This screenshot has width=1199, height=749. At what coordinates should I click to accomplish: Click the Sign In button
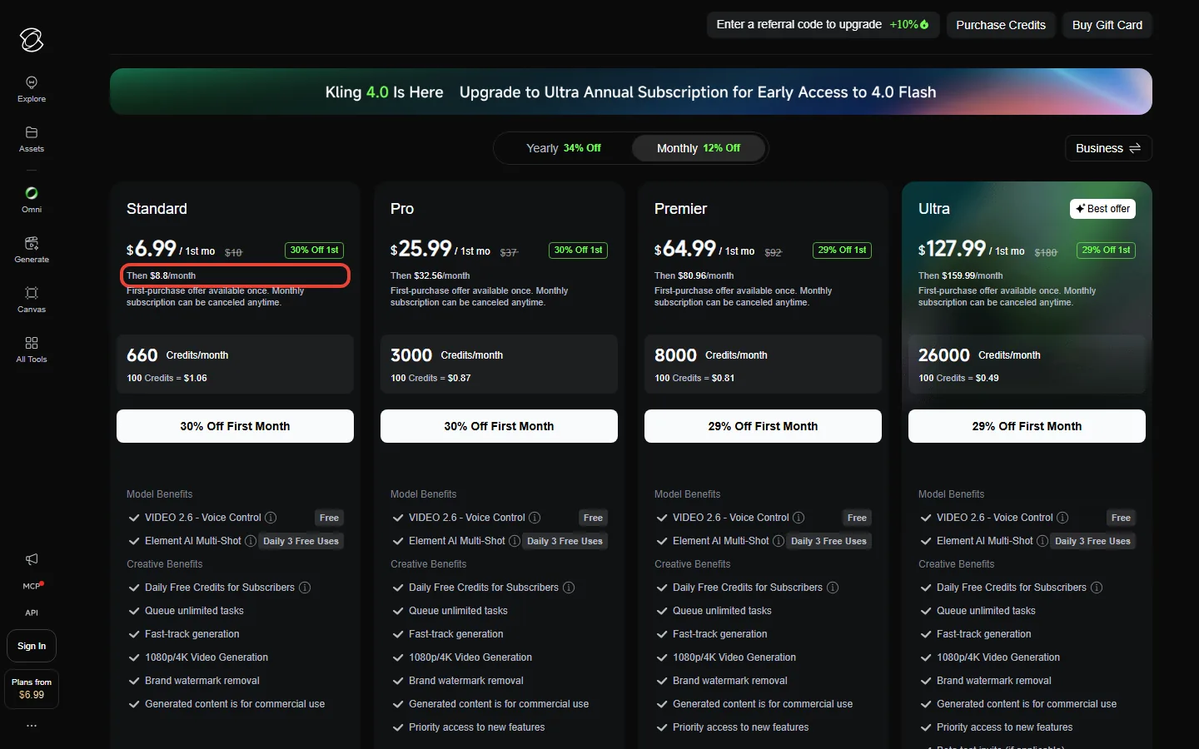coord(32,646)
